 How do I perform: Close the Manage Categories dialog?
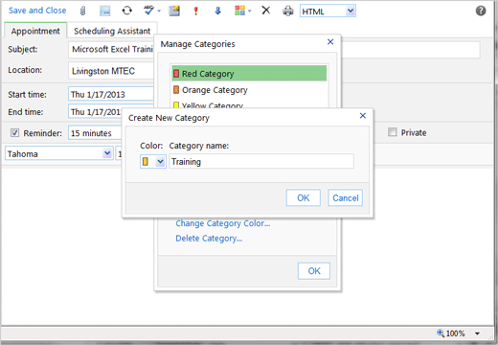[330, 42]
